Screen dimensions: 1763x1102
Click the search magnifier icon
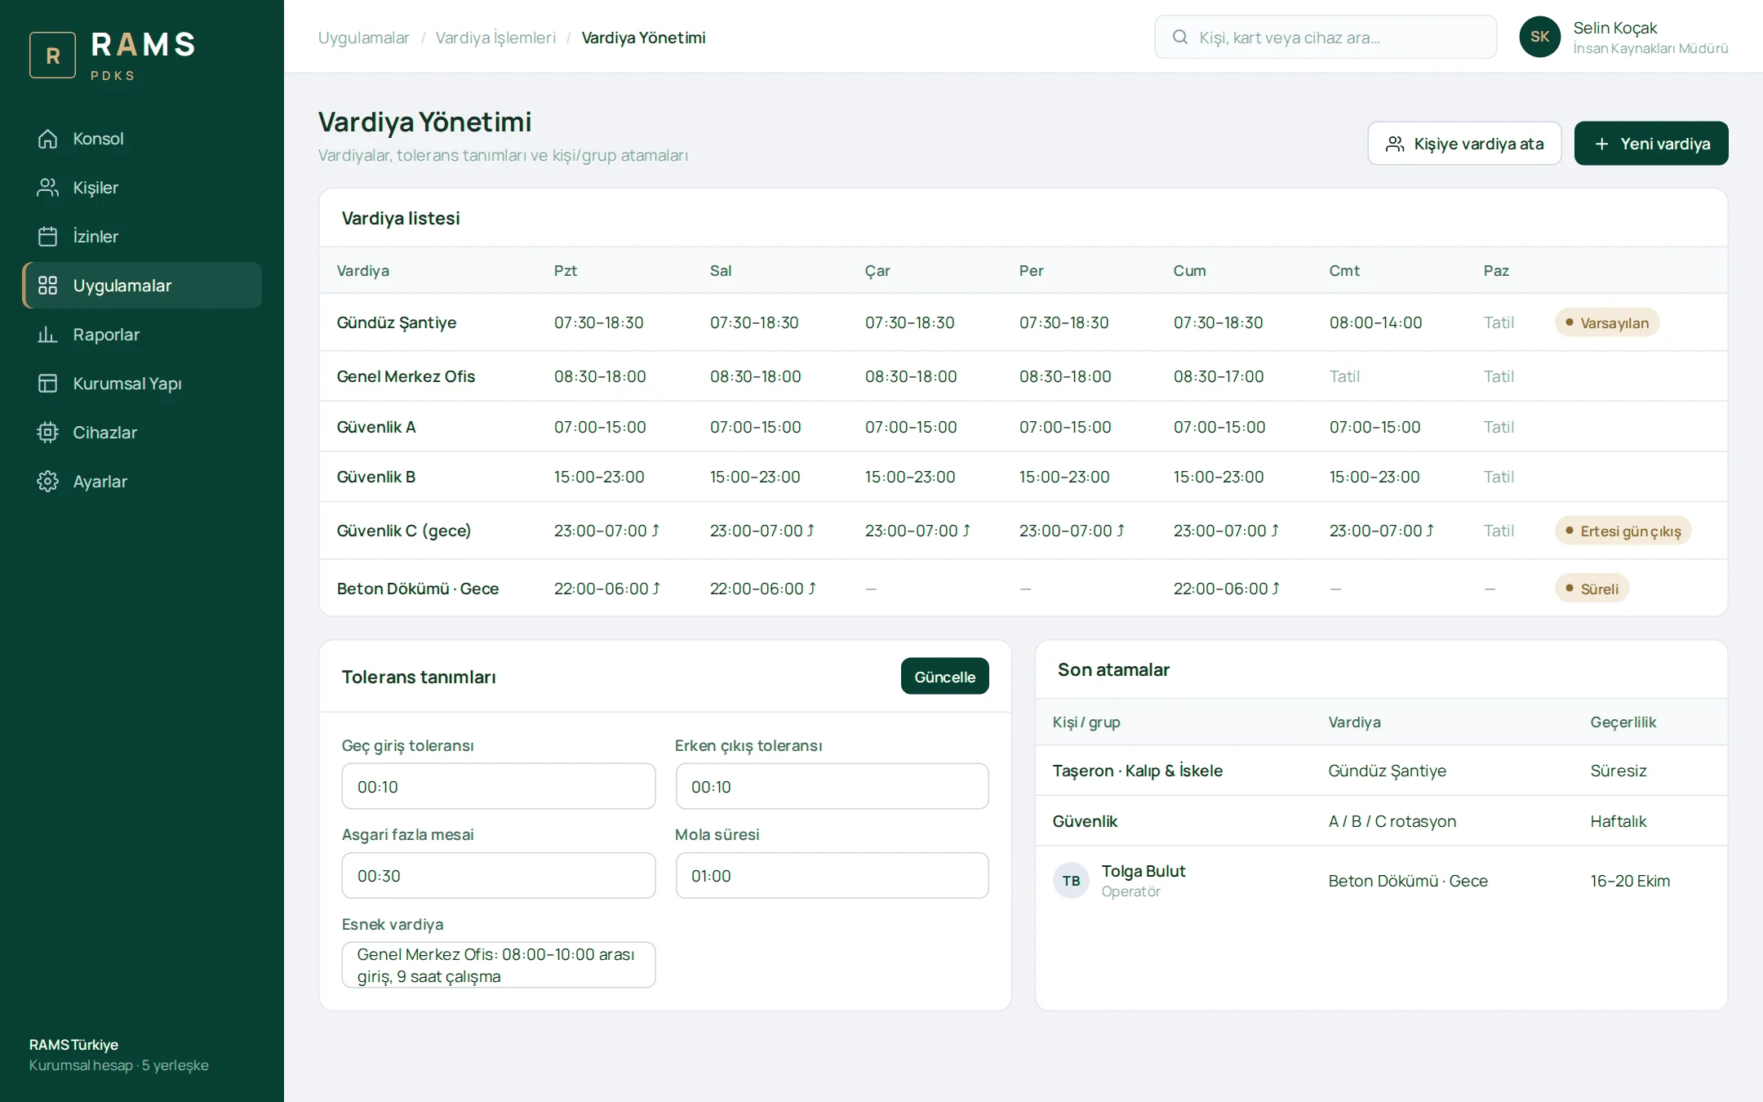[x=1179, y=37]
